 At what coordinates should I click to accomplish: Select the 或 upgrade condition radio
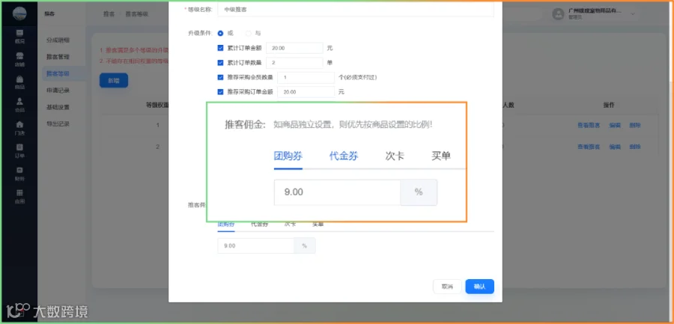pos(220,33)
